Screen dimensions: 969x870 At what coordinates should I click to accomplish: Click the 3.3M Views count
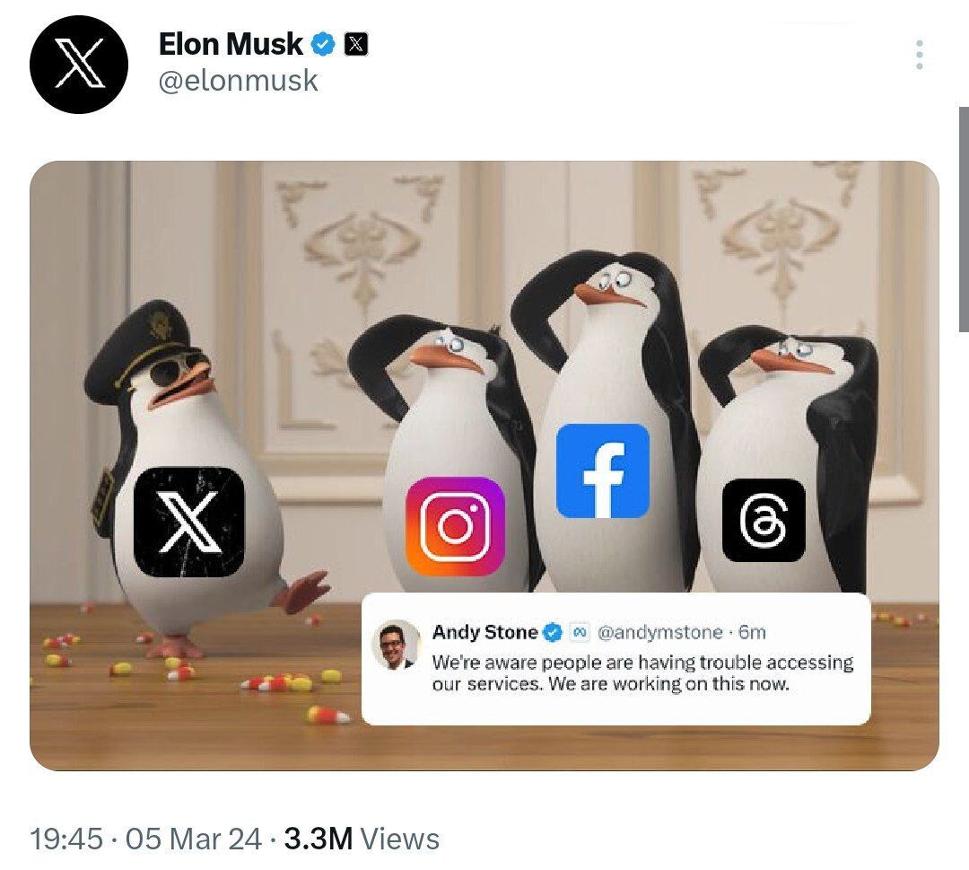pos(362,839)
